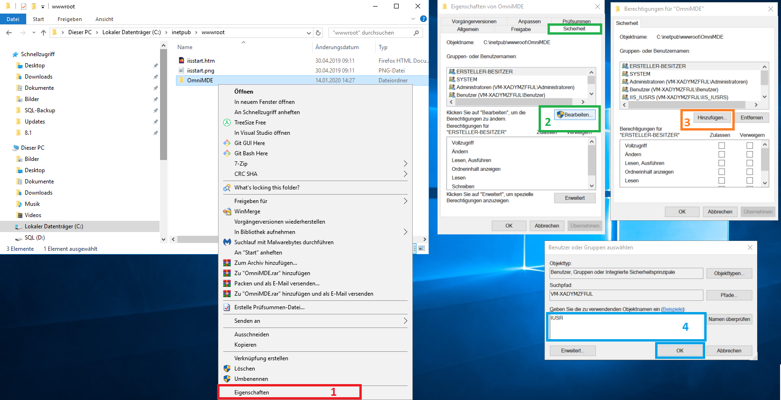
Task: Click the Namen überprüfen button
Action: (729, 320)
